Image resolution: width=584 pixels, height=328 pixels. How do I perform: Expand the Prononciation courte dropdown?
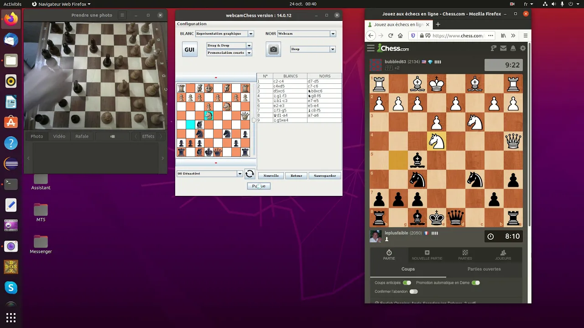coord(229,53)
